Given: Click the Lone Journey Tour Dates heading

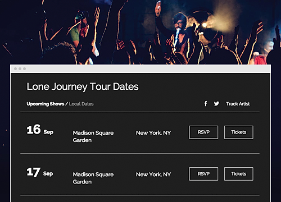Looking at the screenshot, I should 83,86.
